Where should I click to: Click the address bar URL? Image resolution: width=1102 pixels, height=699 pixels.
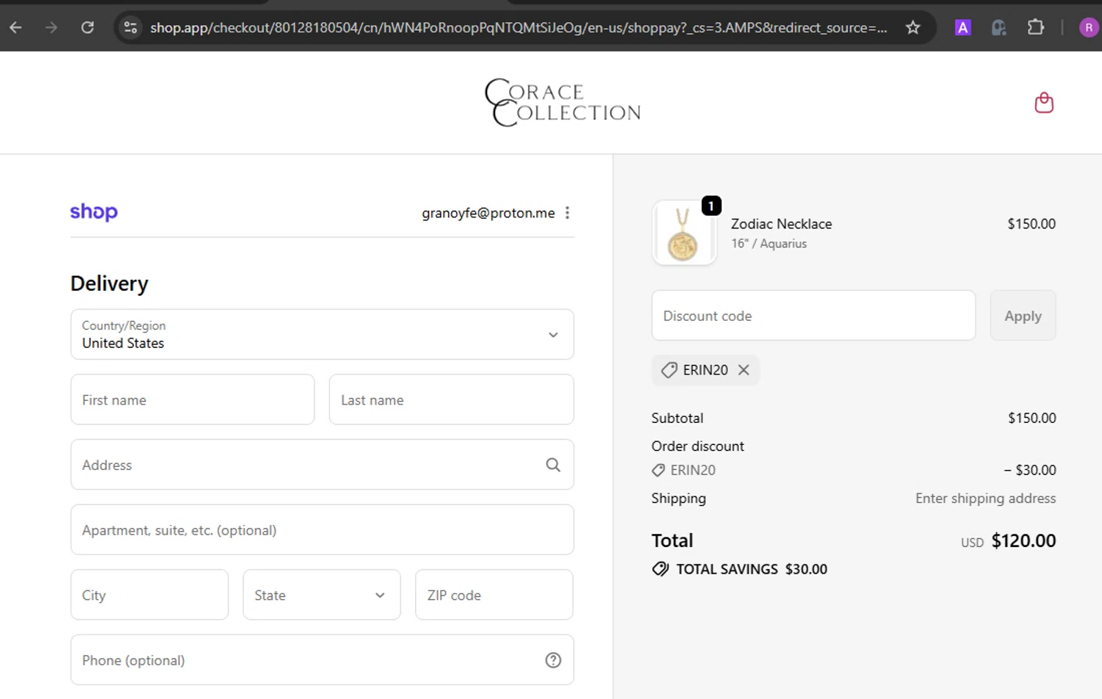click(518, 27)
